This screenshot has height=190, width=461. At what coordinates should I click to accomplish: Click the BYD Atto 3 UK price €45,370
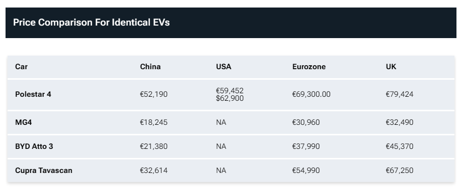pyautogui.click(x=400, y=146)
